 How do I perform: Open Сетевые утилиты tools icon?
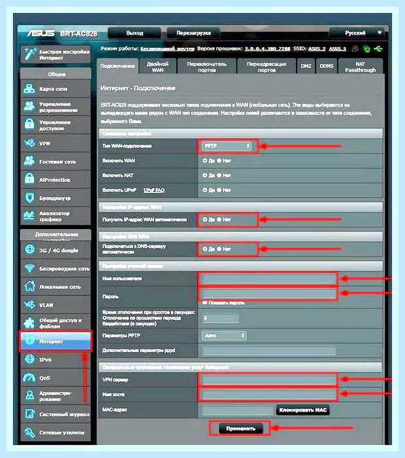point(30,432)
